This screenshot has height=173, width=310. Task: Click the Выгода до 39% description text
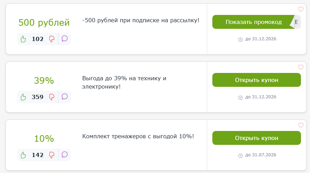pyautogui.click(x=124, y=82)
